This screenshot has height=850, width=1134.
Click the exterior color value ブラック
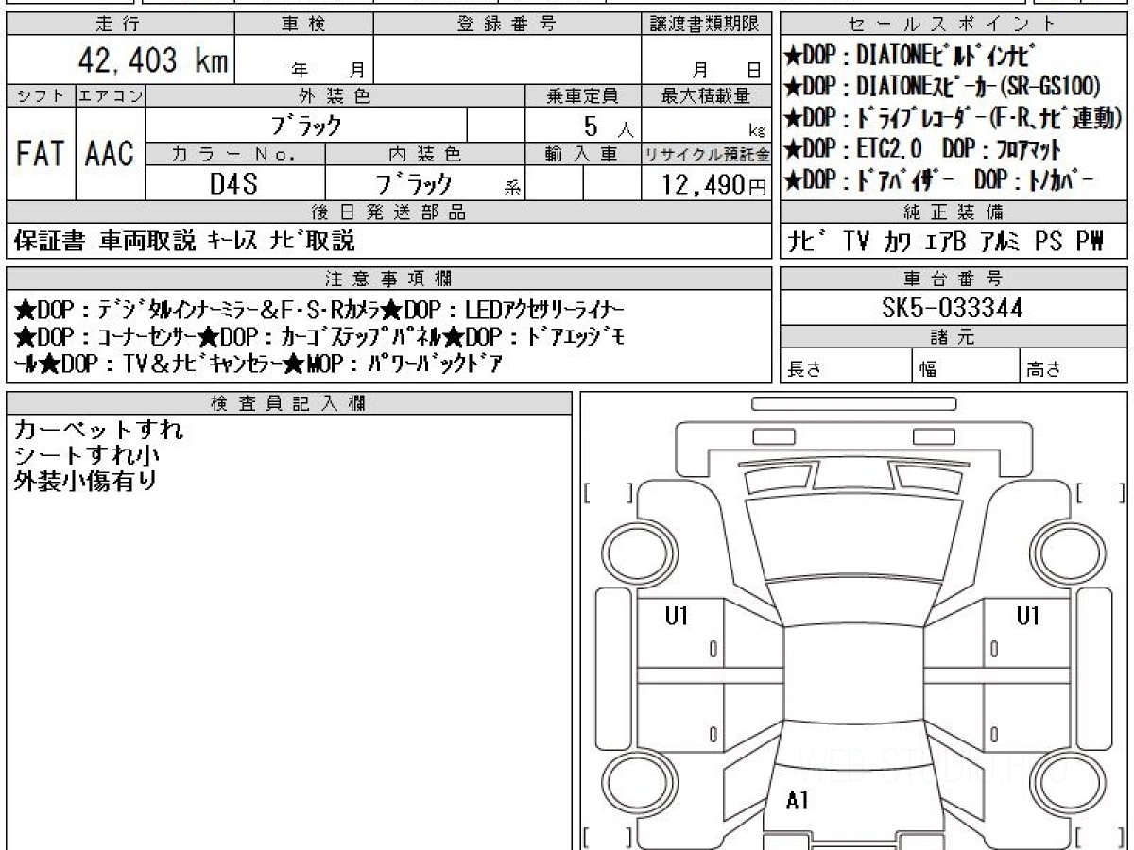coord(306,125)
